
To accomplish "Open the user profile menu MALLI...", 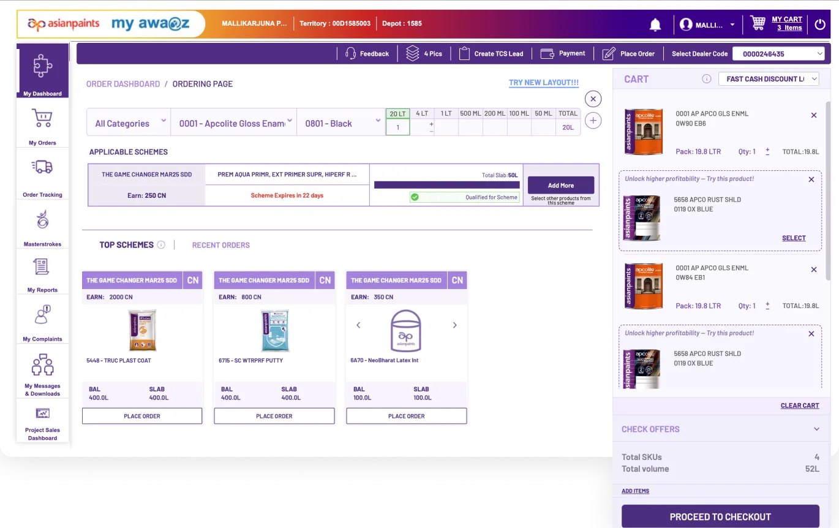I will click(707, 25).
